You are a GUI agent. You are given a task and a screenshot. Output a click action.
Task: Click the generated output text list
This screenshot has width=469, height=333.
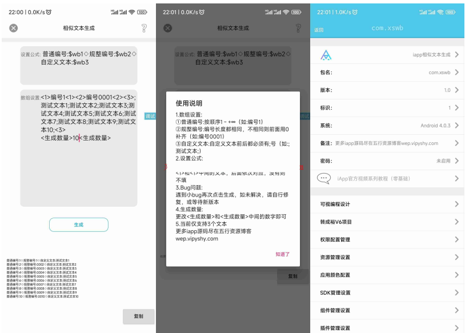click(42, 278)
